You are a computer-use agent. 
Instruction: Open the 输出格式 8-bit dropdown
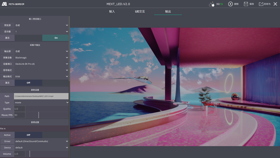pos(41,76)
